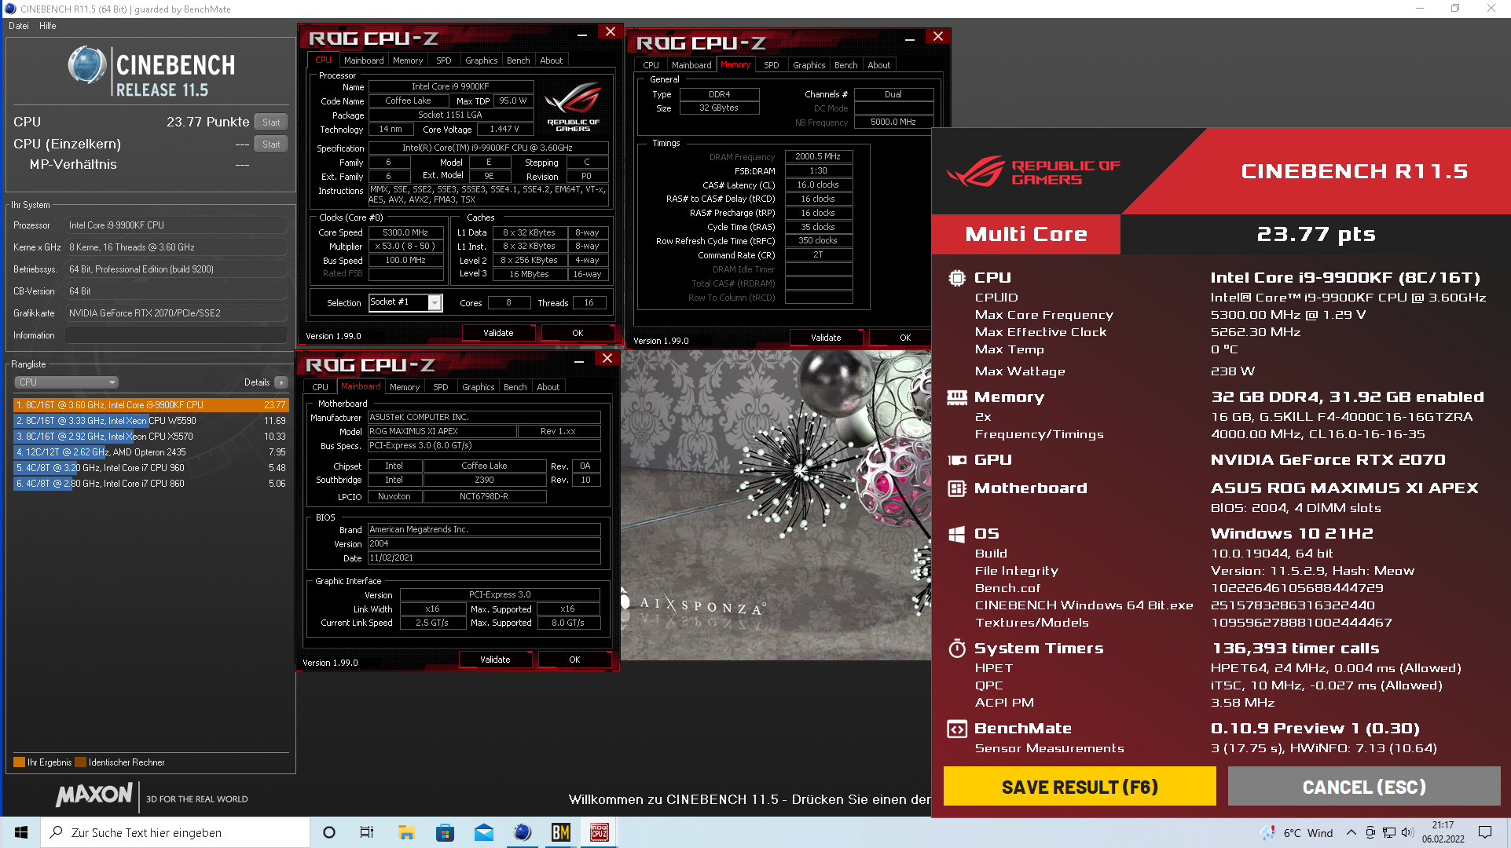Open Cortana from the taskbar
Screen dimensions: 1511x848
click(329, 832)
